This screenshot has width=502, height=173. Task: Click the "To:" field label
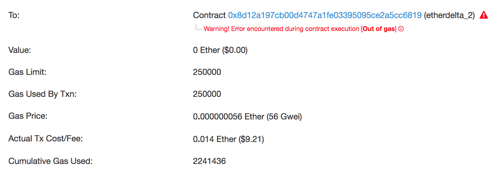click(x=14, y=15)
